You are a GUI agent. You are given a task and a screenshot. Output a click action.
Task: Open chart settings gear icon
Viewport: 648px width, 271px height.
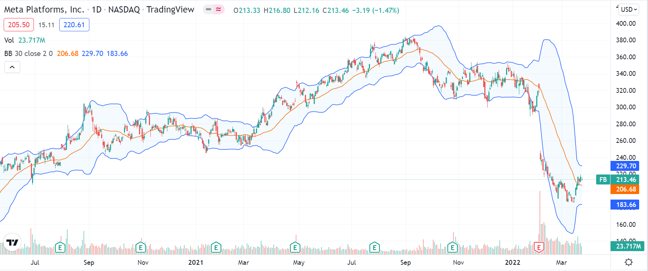[x=629, y=262]
